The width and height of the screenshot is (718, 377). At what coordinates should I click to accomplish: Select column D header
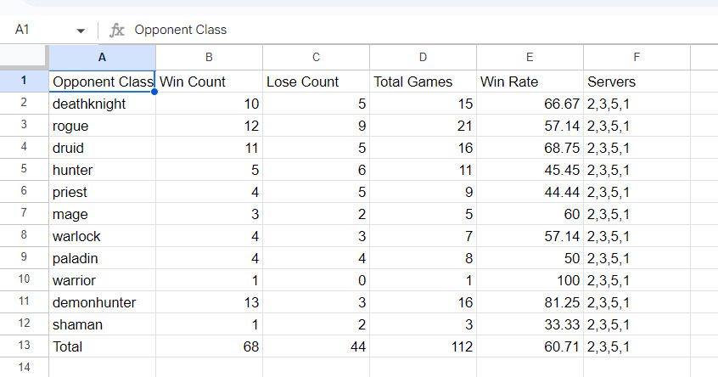(x=424, y=57)
